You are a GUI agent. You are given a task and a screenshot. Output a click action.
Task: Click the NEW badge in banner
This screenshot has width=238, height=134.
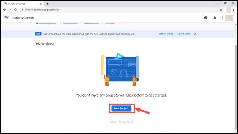(38, 34)
